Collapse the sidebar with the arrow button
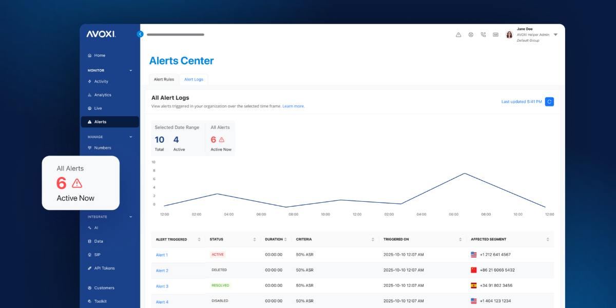 point(140,34)
